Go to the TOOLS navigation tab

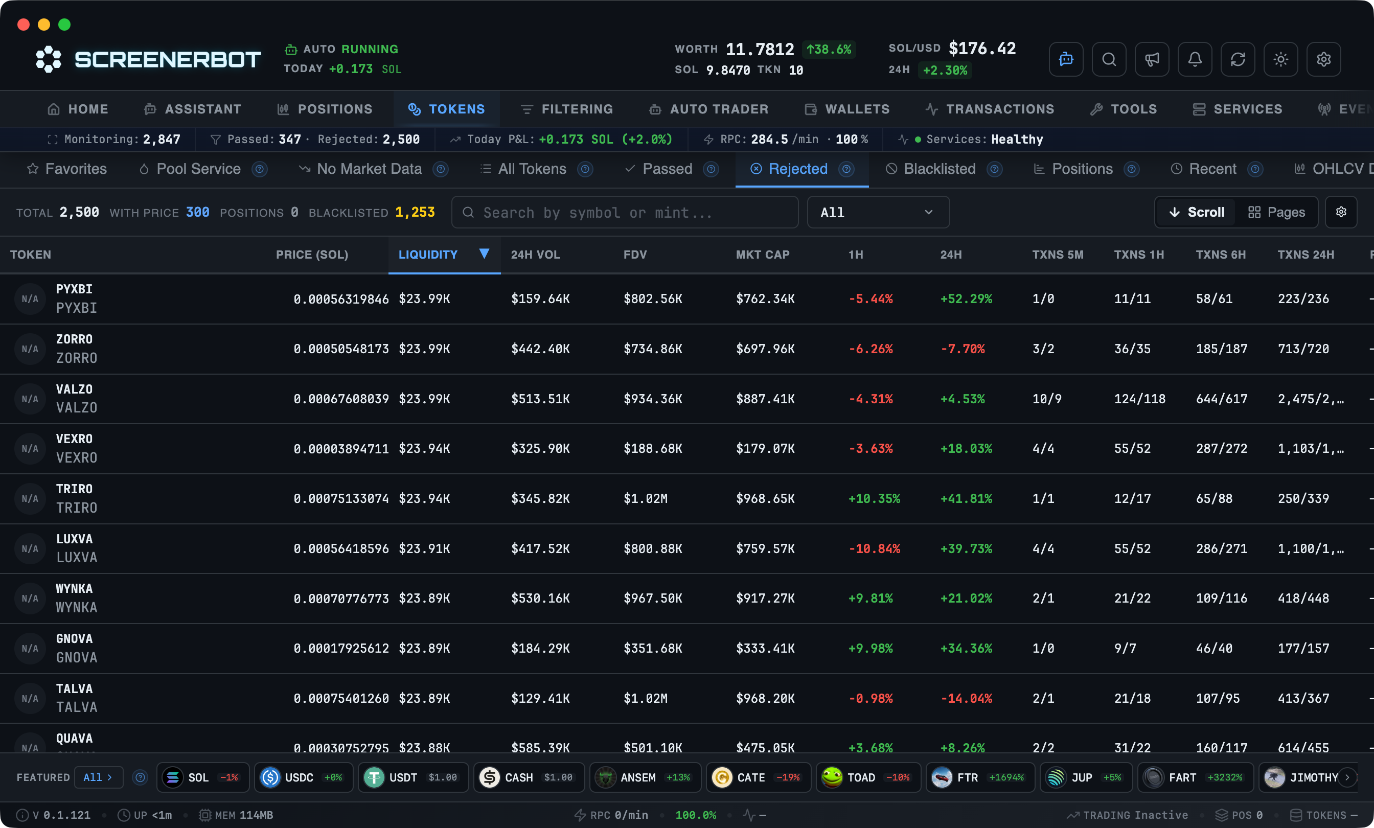click(x=1124, y=109)
